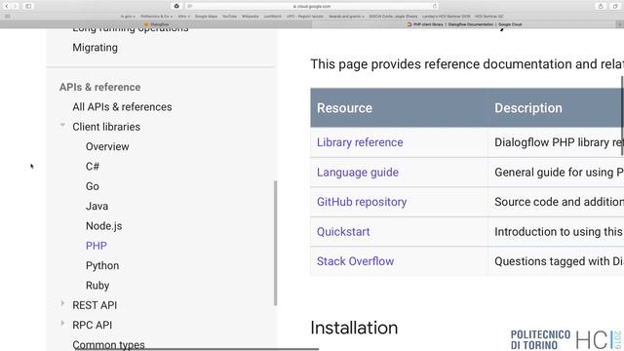Open the YouTube bookmark
Screen dimensions: 624x351
pyautogui.click(x=230, y=17)
